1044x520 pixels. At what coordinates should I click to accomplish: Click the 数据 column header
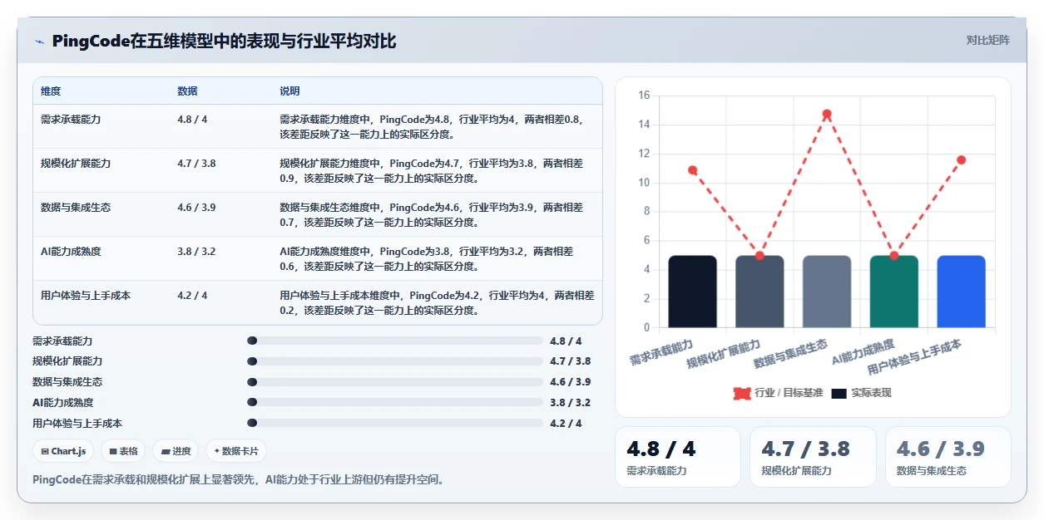187,91
